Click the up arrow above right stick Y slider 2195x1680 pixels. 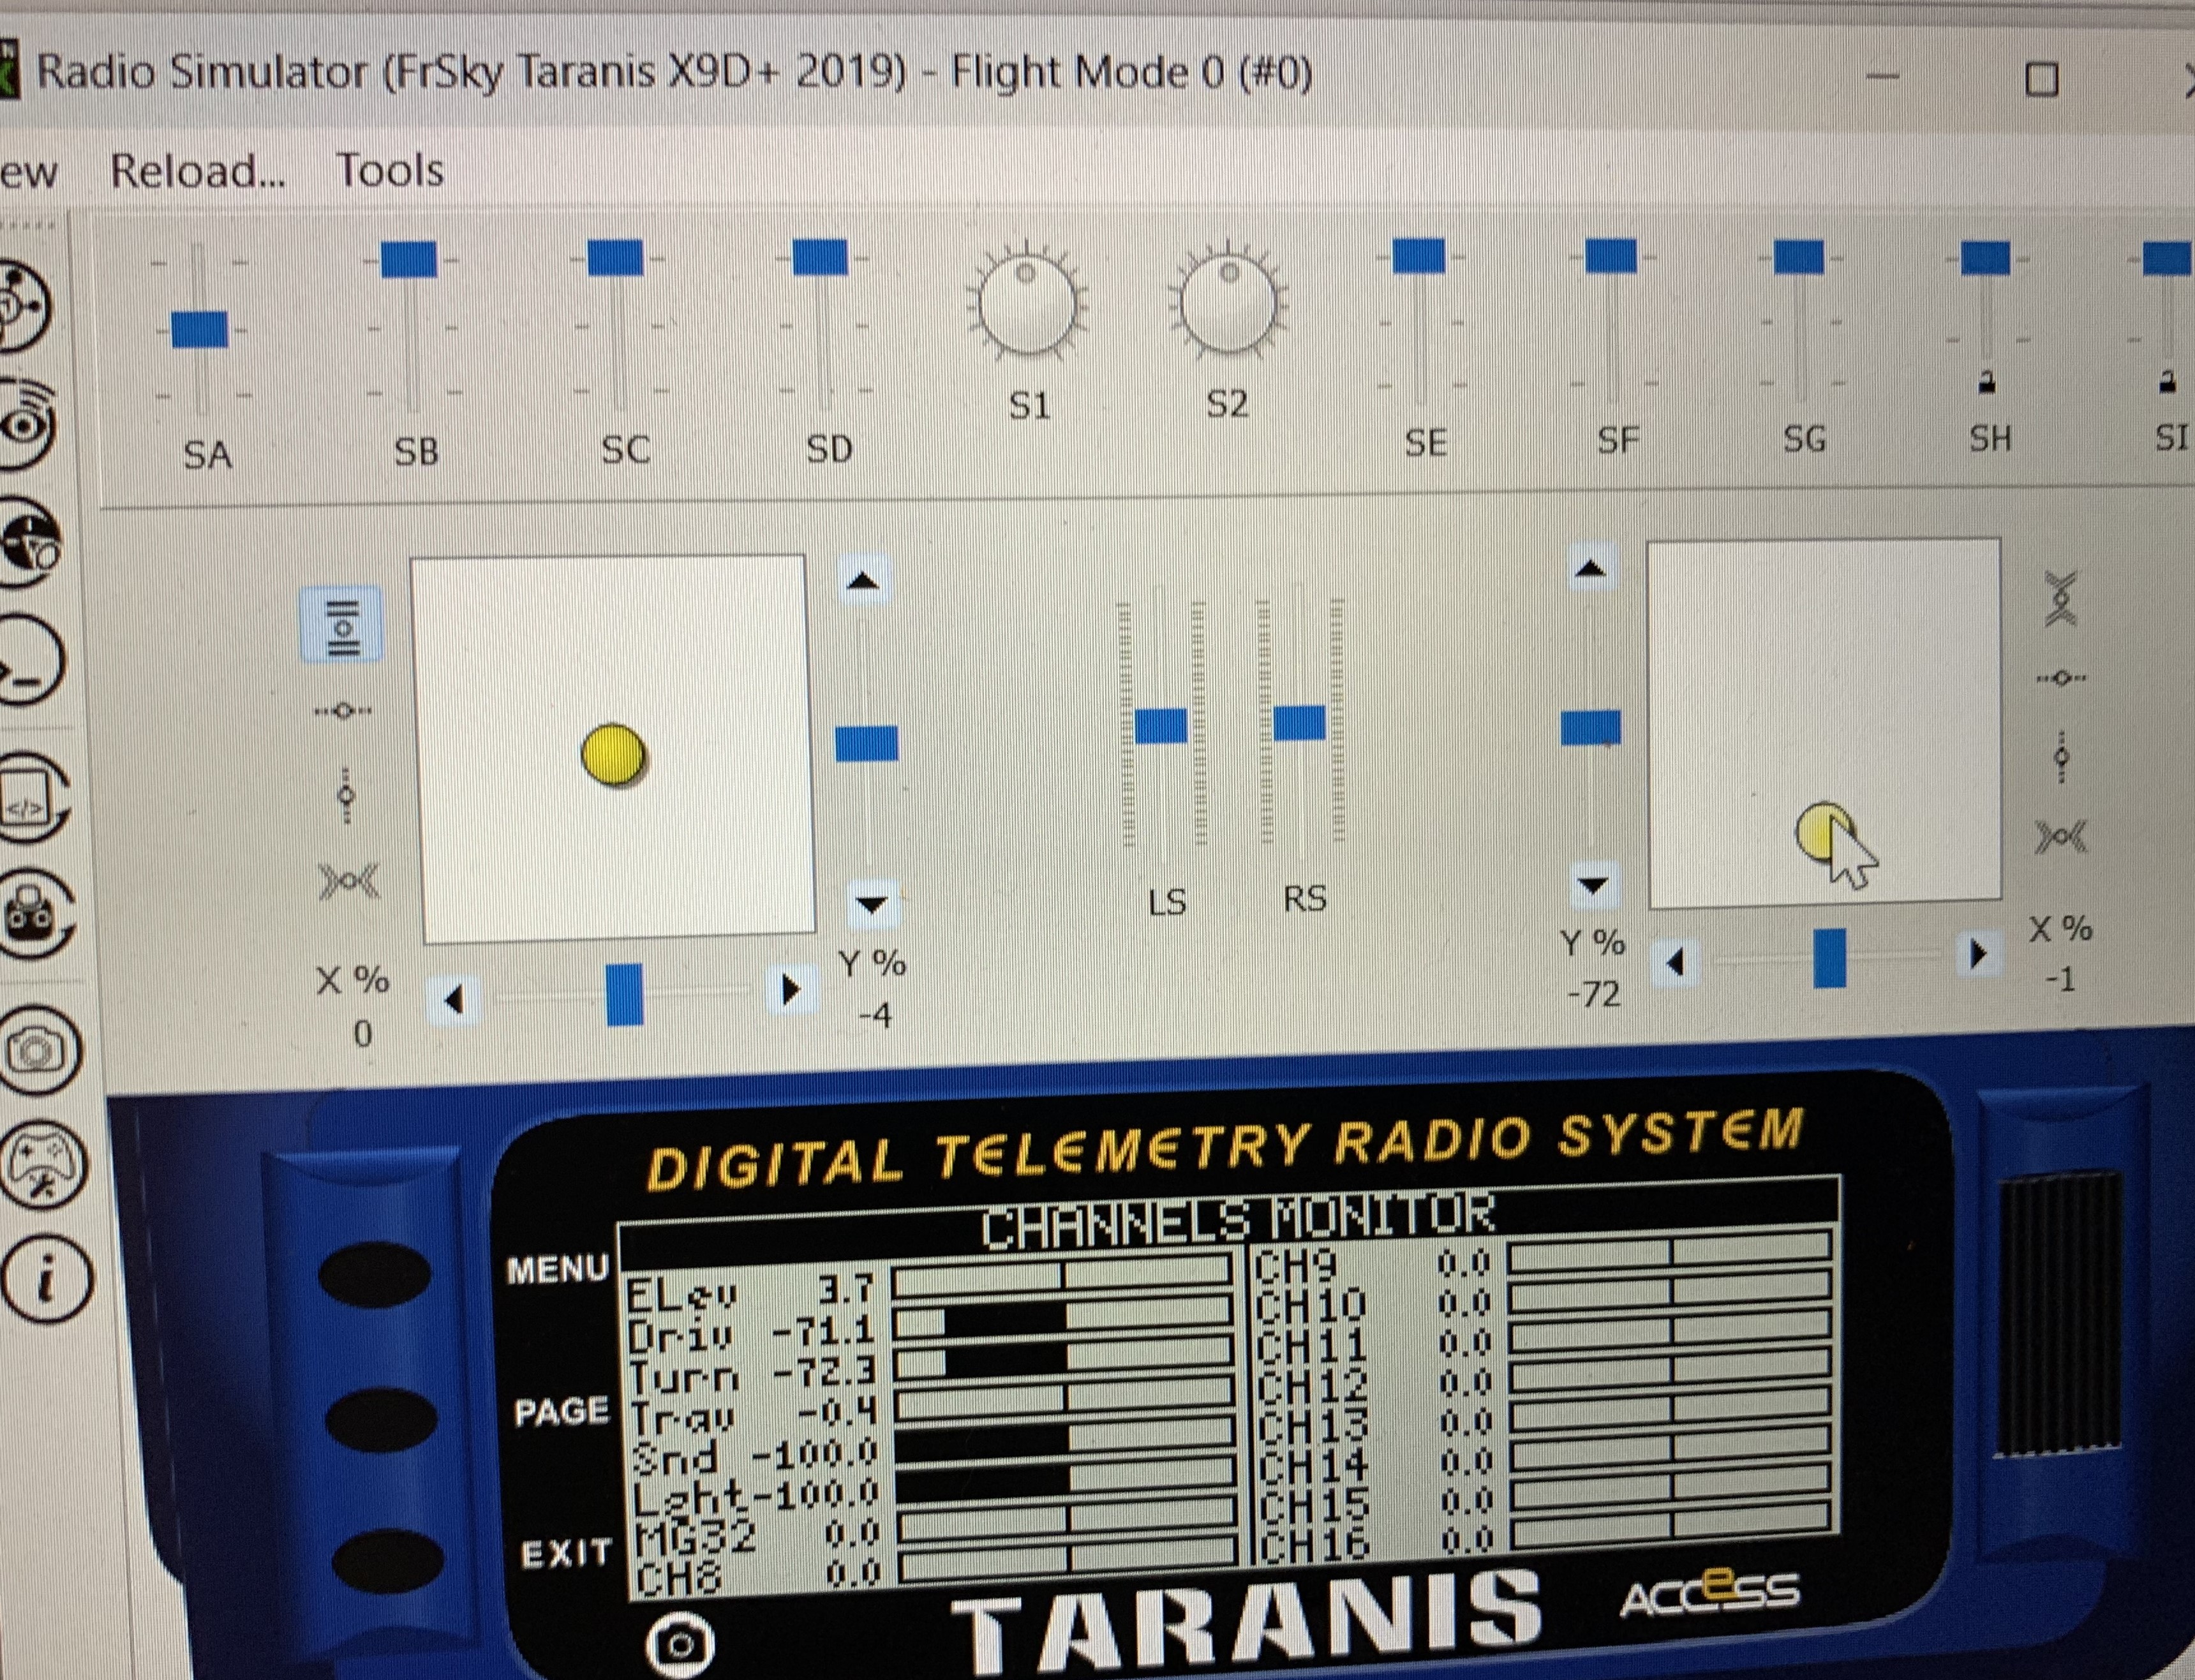coord(1590,569)
